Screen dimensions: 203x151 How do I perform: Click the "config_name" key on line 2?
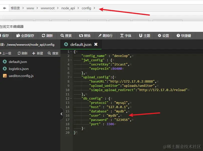[x=94, y=56]
